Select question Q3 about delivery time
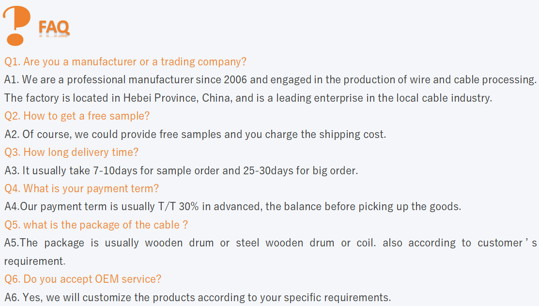The width and height of the screenshot is (539, 306). 71,153
